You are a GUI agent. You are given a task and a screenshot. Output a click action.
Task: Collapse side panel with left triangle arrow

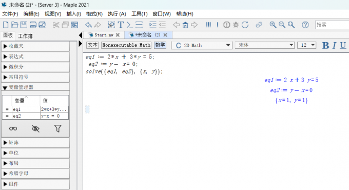[81, 35]
